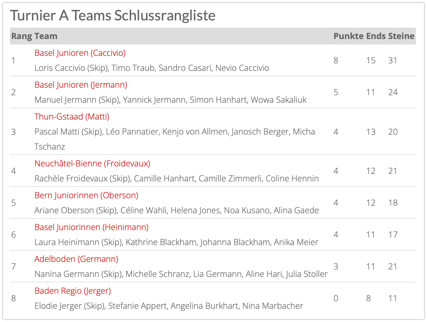Click the 0 Punkte value for Baden Regio

click(x=336, y=298)
